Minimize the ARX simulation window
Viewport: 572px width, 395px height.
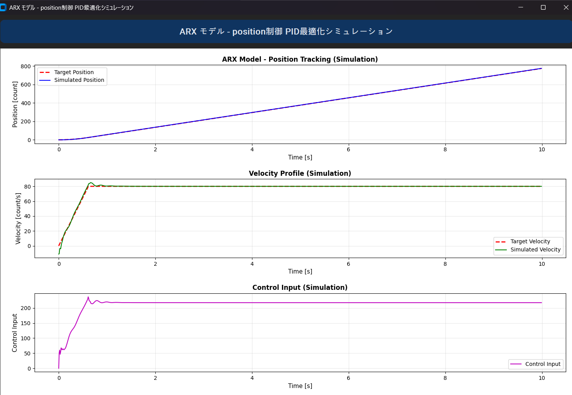pos(520,7)
